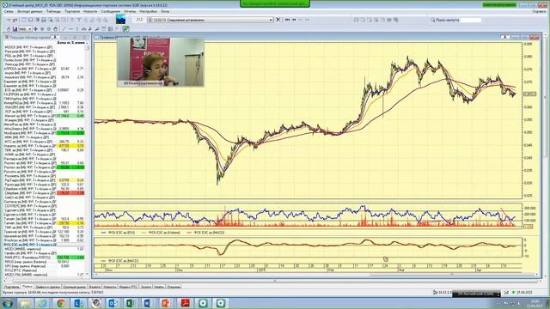This screenshot has width=550, height=309.
Task: Select the vertical line drawing tool
Action: (x=76, y=29)
